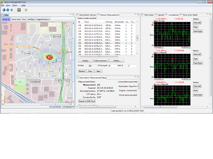Click the map horizontal scrollbar right arrow
This screenshot has width=213, height=159.
[x=71, y=104]
